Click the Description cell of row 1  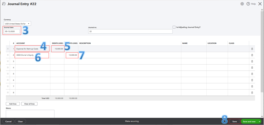click(x=130, y=49)
